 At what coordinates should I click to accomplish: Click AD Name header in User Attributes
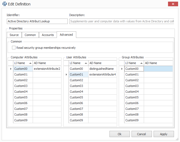click(x=102, y=63)
